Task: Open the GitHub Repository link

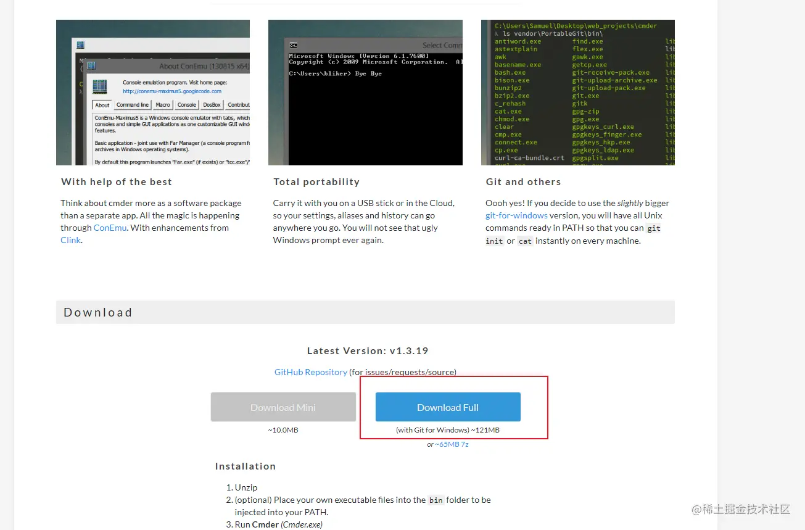Action: (x=311, y=372)
